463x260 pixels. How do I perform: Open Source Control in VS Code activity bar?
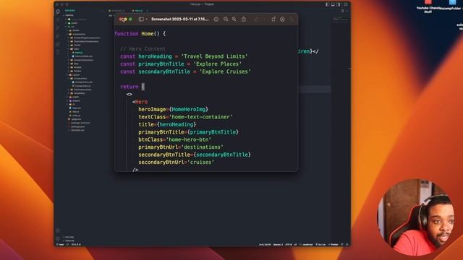(58, 27)
